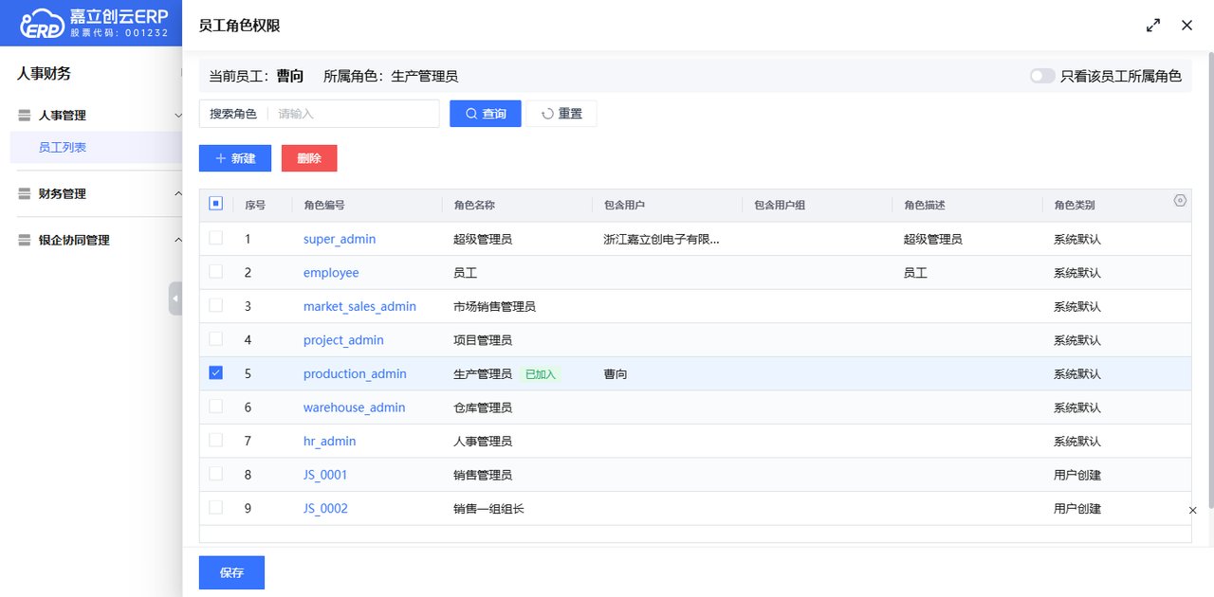Click the 财务管理 menu icon
The image size is (1214, 597).
[x=26, y=194]
